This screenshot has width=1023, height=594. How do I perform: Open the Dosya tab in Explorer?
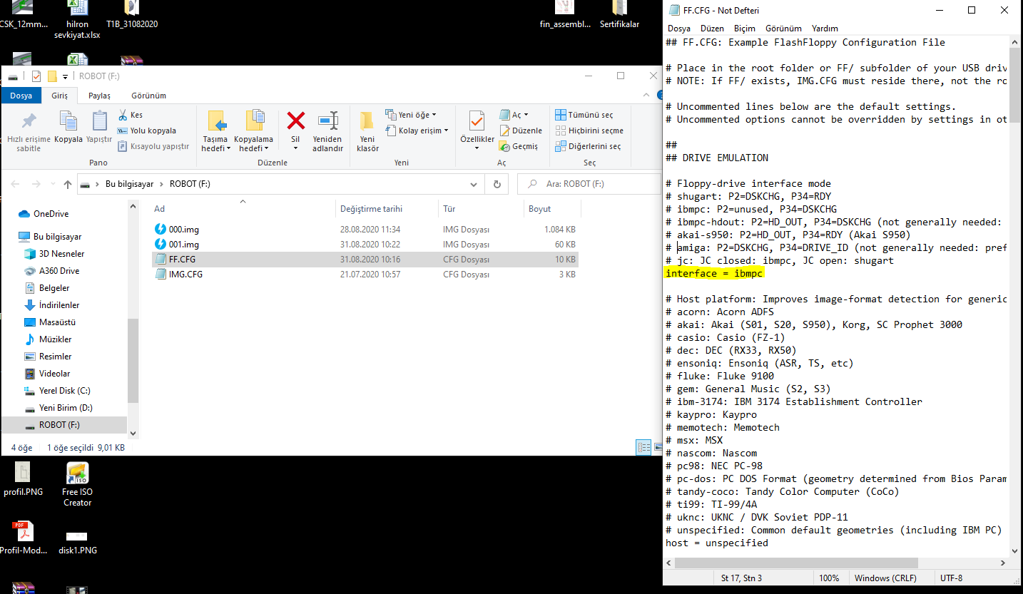(x=21, y=96)
